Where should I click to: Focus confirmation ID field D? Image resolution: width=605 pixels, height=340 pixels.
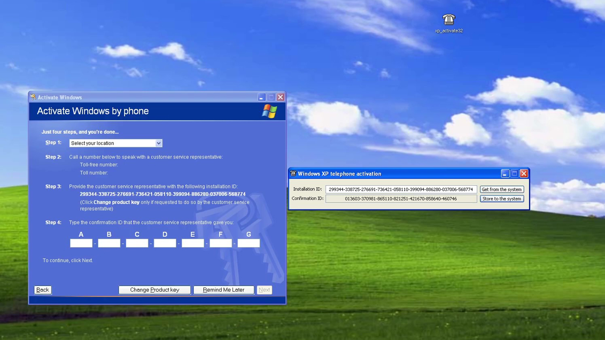[x=165, y=243]
